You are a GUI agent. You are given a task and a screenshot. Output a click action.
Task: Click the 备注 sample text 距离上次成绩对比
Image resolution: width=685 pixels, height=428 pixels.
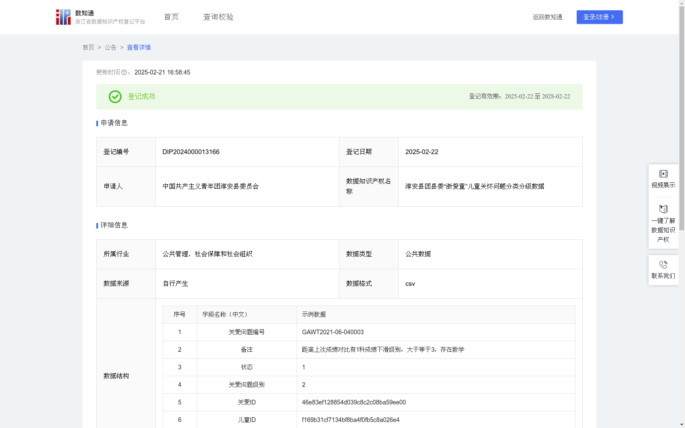[x=383, y=350]
